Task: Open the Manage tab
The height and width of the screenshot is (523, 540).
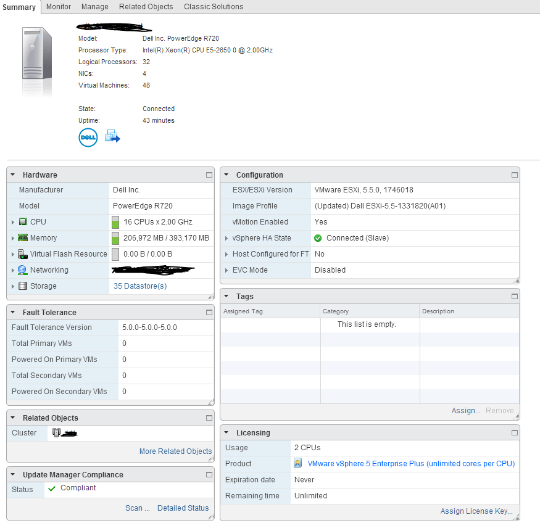Action: coord(94,7)
